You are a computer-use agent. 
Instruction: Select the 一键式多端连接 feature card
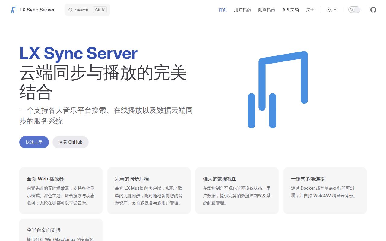click(x=325, y=191)
